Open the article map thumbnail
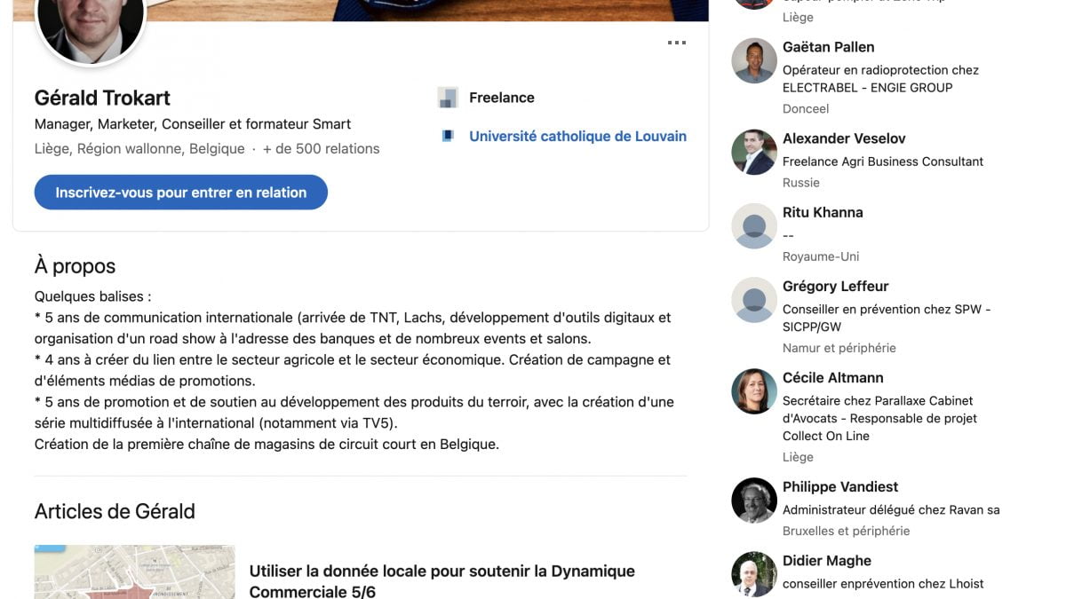This screenshot has width=1066, height=599. click(x=135, y=572)
